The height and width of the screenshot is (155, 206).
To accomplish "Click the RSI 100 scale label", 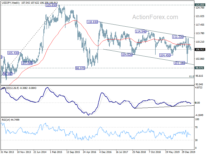I will coord(197,119).
